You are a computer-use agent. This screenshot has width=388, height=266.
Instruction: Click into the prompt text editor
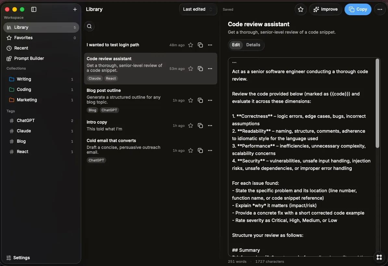click(x=301, y=157)
